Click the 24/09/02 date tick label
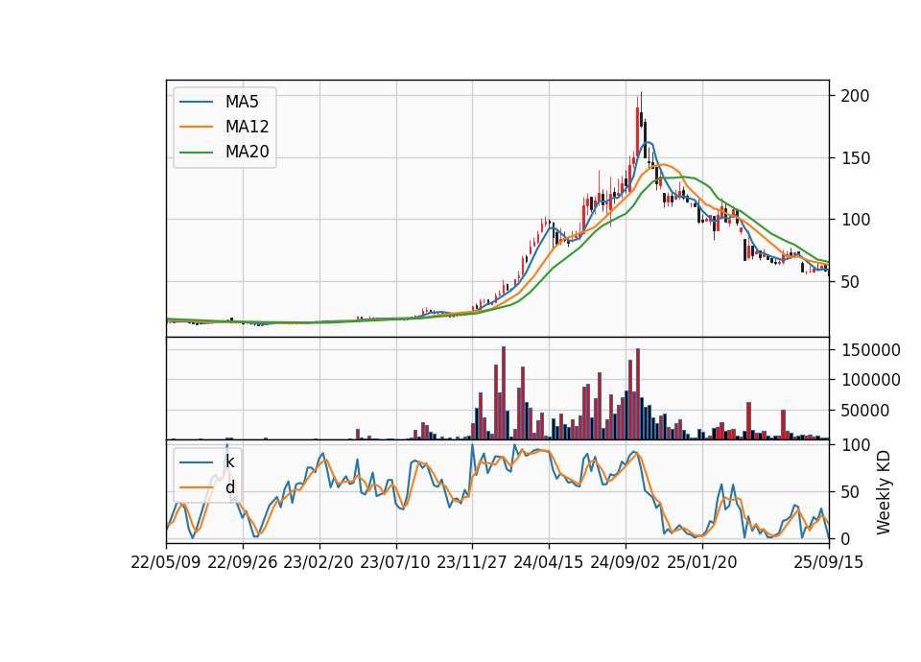The width and height of the screenshot is (921, 662). (625, 562)
